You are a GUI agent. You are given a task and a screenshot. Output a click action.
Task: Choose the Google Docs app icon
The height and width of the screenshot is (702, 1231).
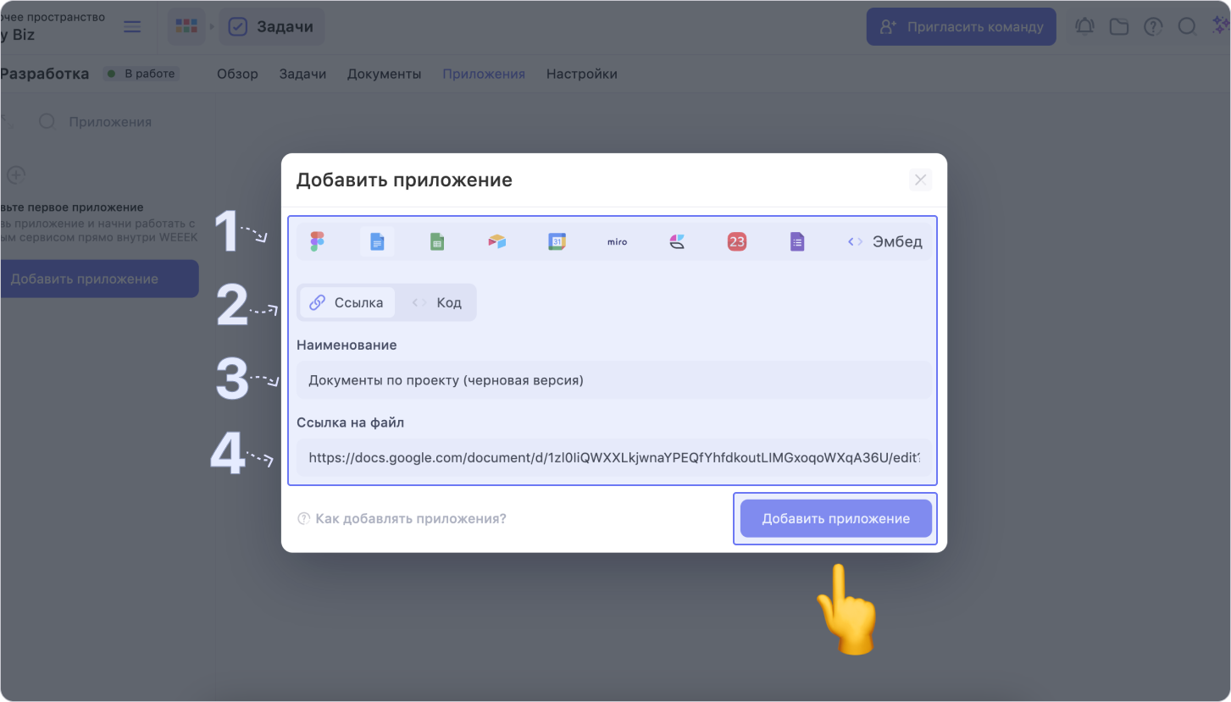377,242
